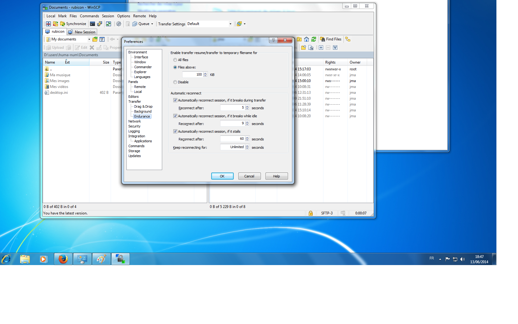Uncheck reconnect if session stalls checkbox
518x324 pixels.
point(175,131)
